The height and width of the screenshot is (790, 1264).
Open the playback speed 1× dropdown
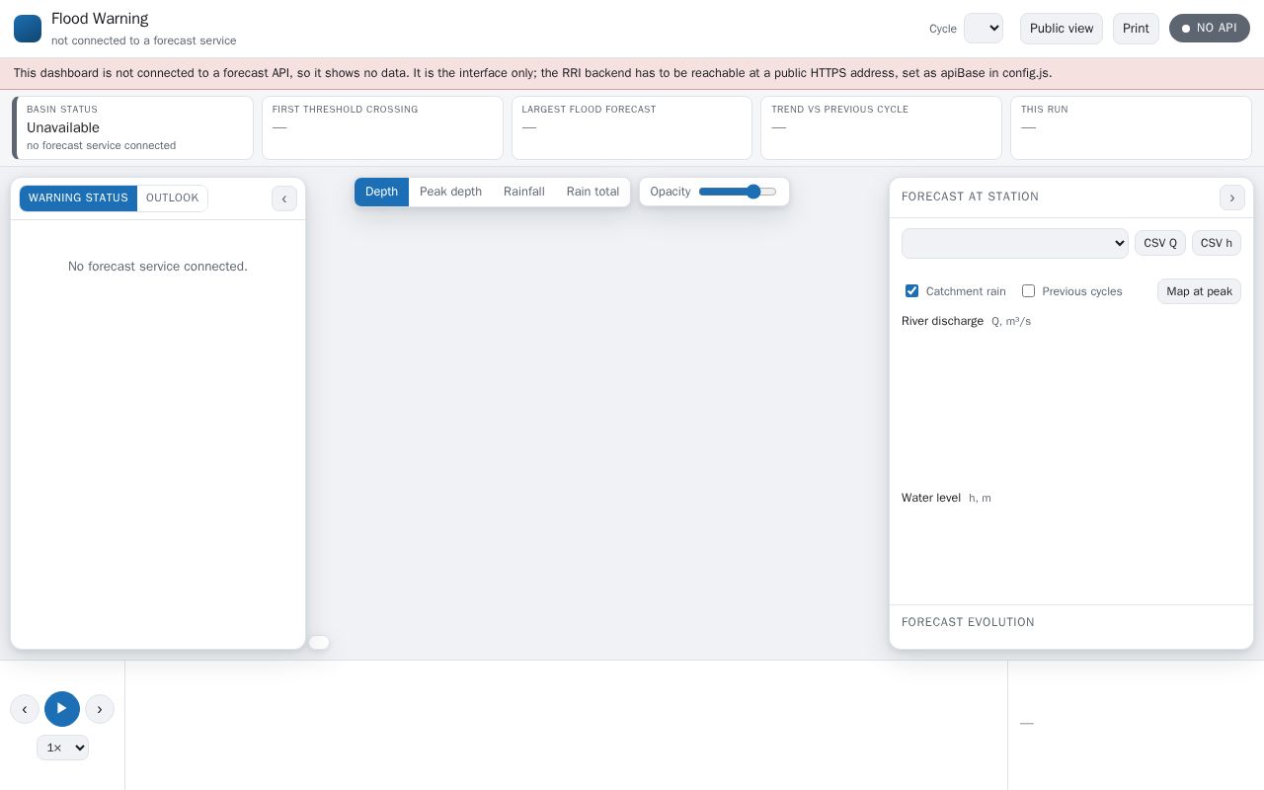tap(62, 748)
